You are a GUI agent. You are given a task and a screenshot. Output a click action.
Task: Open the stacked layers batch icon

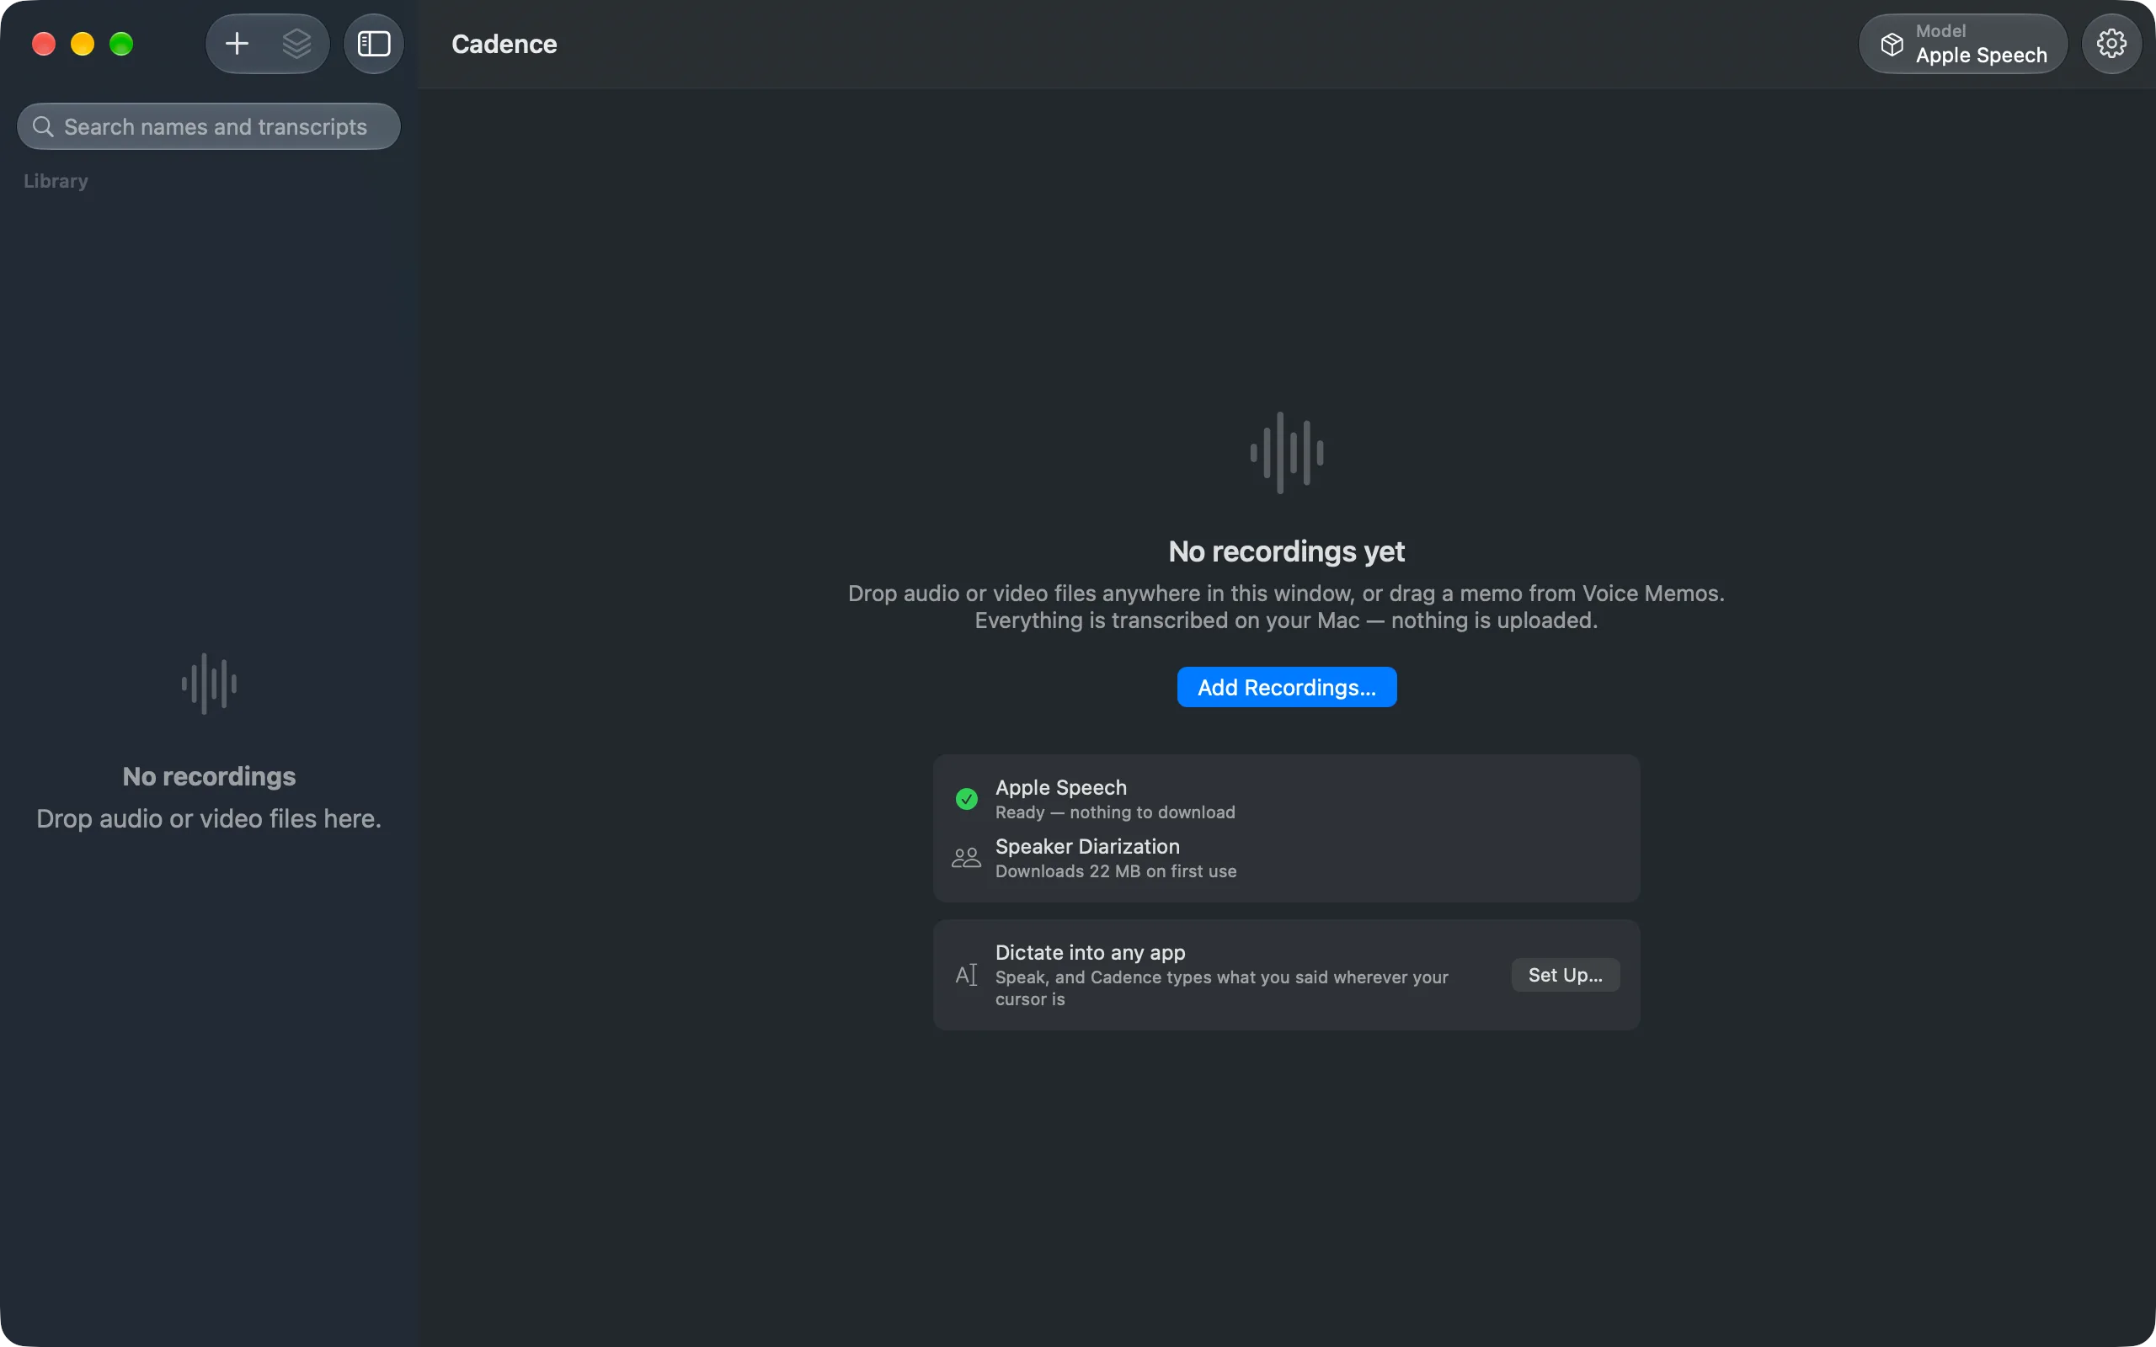point(296,44)
